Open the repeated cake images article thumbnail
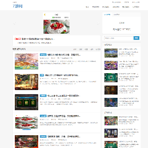 (x=26, y=123)
